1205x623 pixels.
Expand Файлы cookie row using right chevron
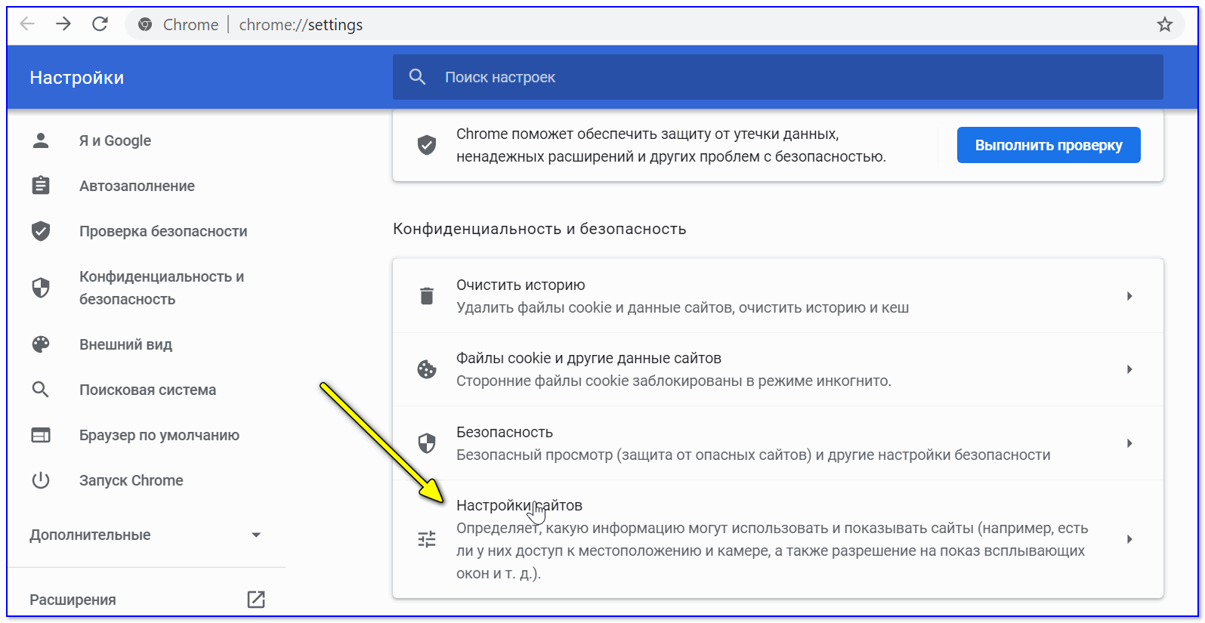tap(1129, 369)
